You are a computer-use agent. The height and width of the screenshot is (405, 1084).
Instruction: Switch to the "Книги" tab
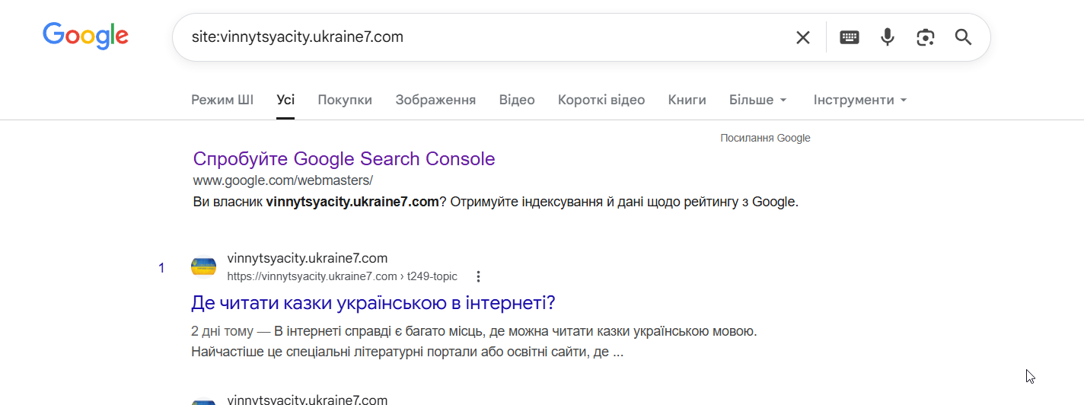[x=687, y=100]
